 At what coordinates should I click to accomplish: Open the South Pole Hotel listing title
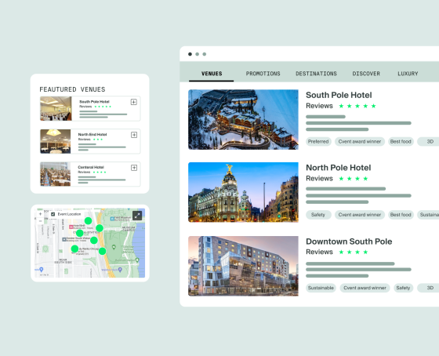click(339, 95)
